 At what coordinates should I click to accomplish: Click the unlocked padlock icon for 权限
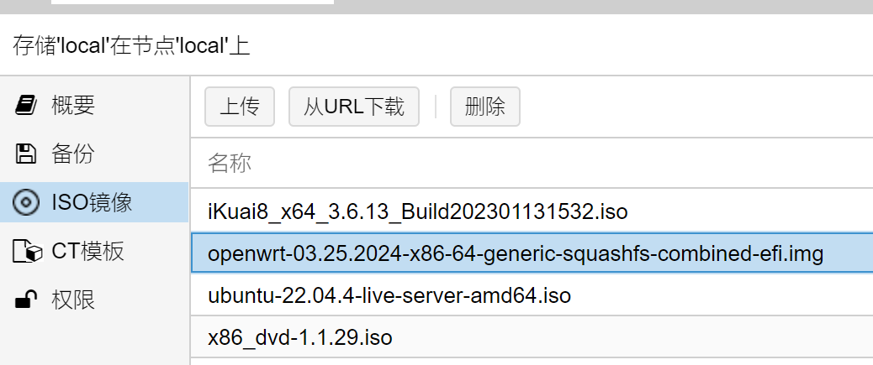pyautogui.click(x=25, y=300)
